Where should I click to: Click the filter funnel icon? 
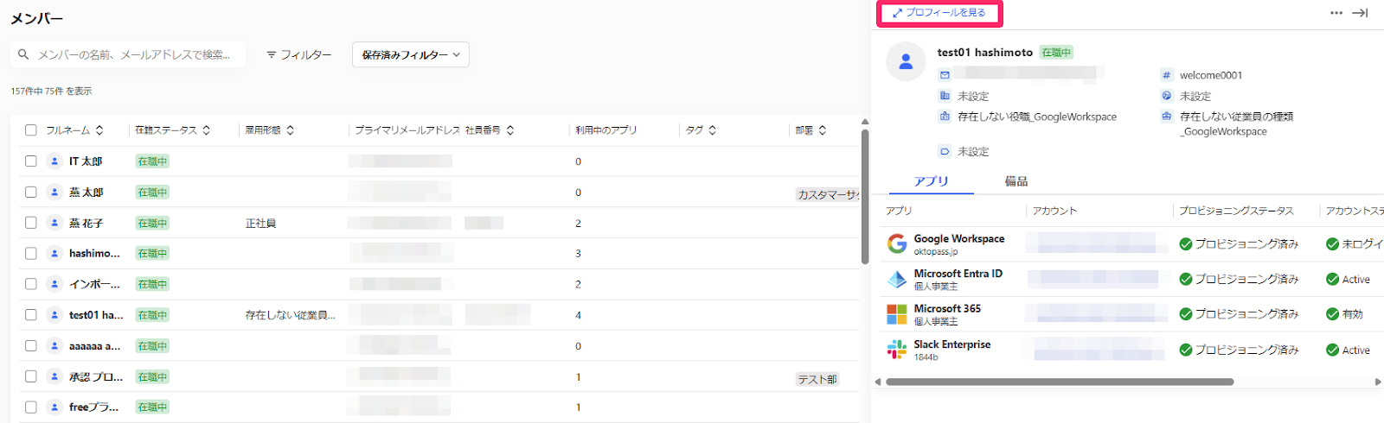pyautogui.click(x=272, y=54)
